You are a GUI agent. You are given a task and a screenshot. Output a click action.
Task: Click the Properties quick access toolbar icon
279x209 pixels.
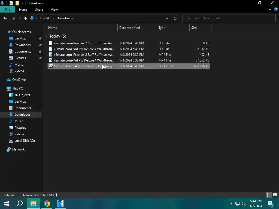click(11, 3)
